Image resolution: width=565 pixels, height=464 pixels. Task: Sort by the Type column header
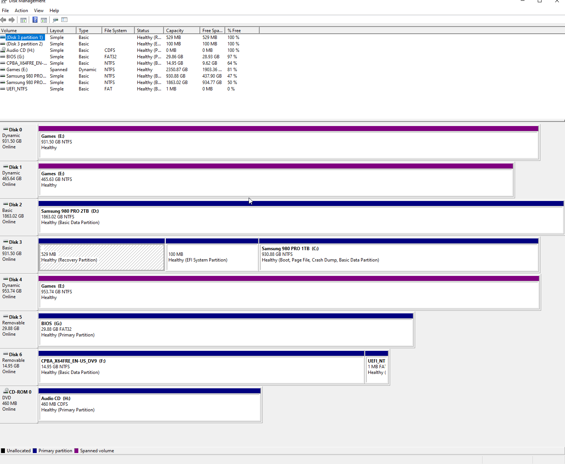click(x=89, y=30)
